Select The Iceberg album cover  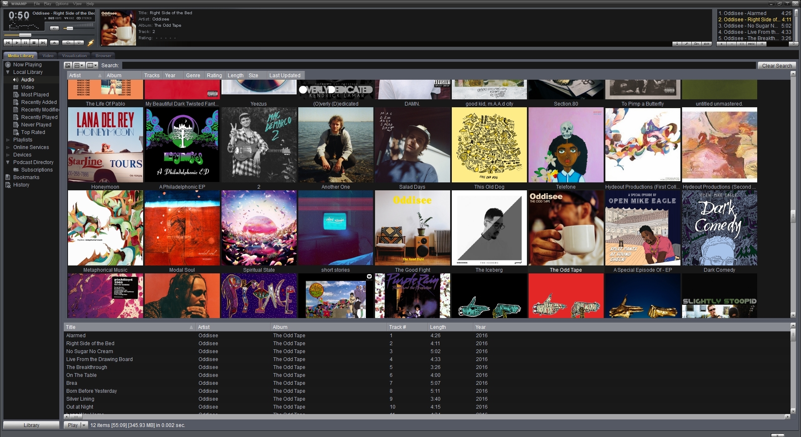(489, 228)
